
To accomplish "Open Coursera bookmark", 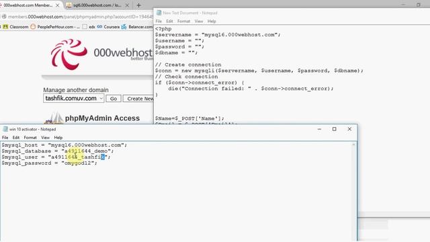I will [109, 27].
